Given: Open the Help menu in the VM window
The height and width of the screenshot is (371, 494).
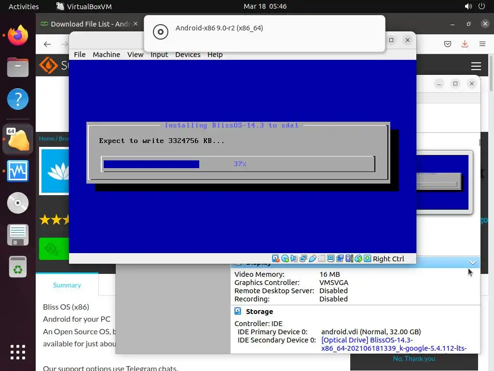Looking at the screenshot, I should click(x=215, y=55).
